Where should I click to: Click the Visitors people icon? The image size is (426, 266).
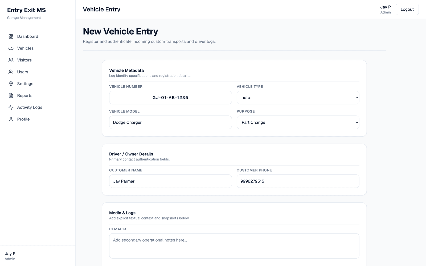[11, 60]
